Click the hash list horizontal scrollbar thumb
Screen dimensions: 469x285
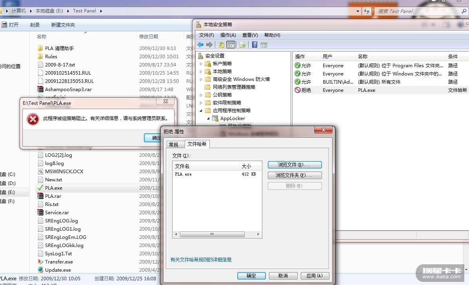(x=212, y=234)
